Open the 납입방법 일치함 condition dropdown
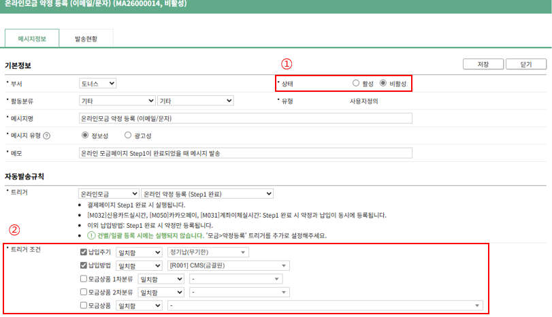552x317 pixels. [139, 265]
